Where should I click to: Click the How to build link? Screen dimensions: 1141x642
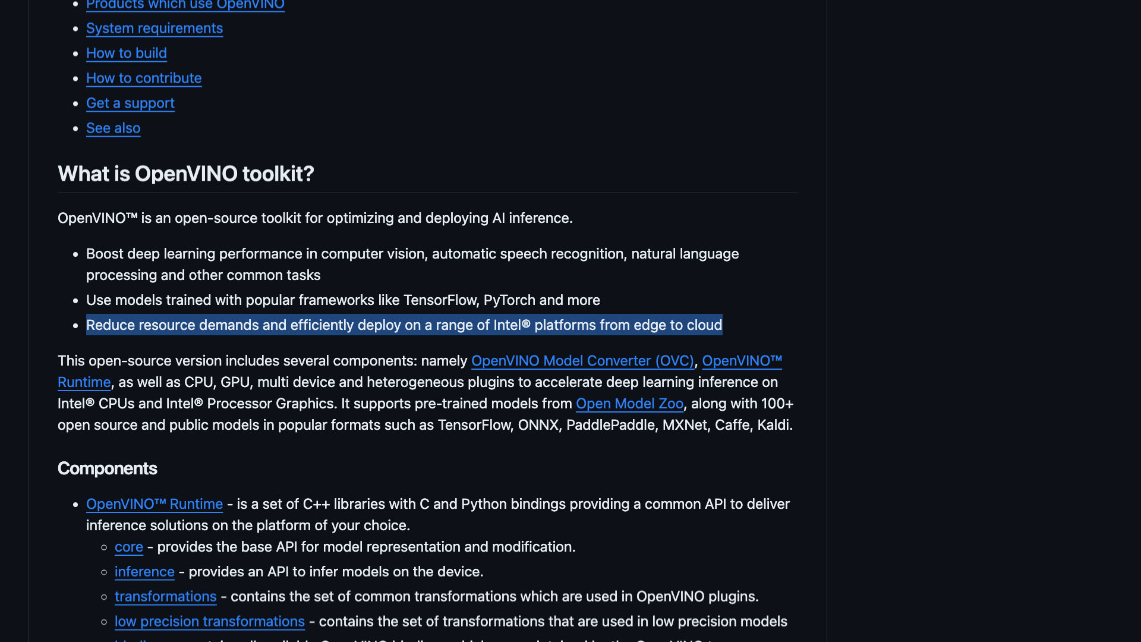(x=127, y=53)
